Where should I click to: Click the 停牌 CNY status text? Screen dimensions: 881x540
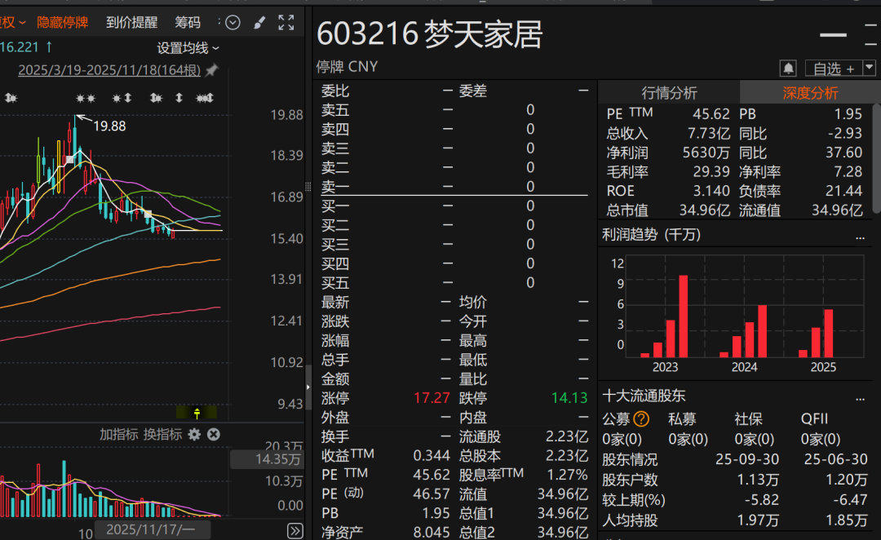(347, 67)
